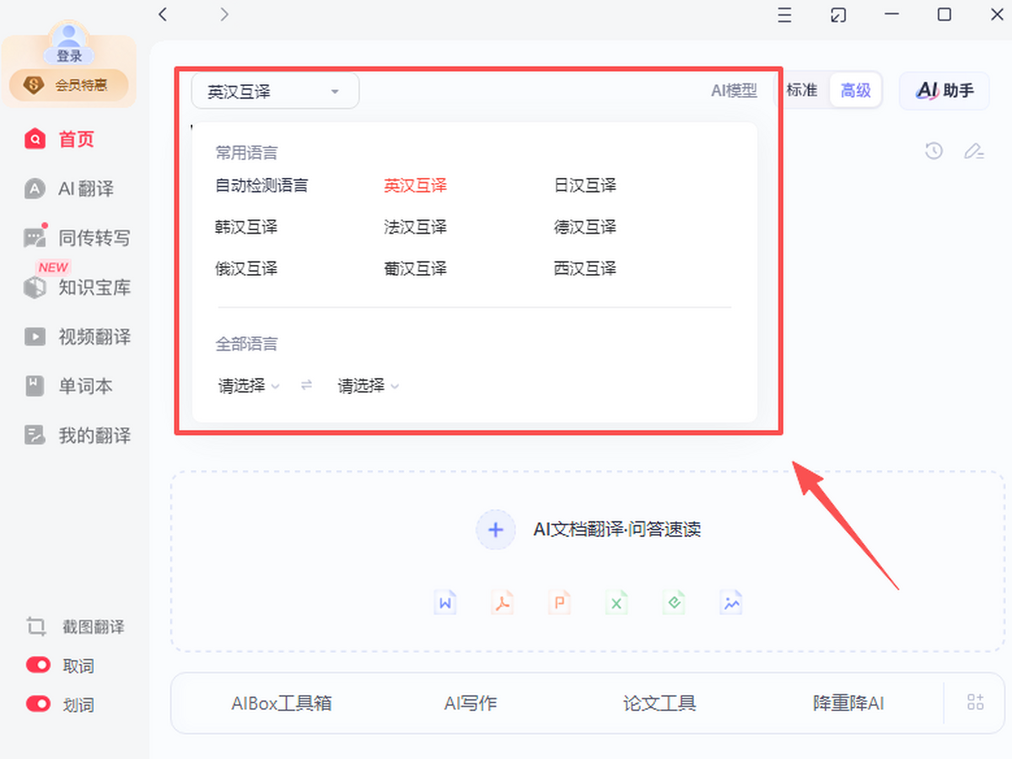Viewport: 1012px width, 759px height.
Task: Click the plus icon to add document
Action: (x=496, y=530)
